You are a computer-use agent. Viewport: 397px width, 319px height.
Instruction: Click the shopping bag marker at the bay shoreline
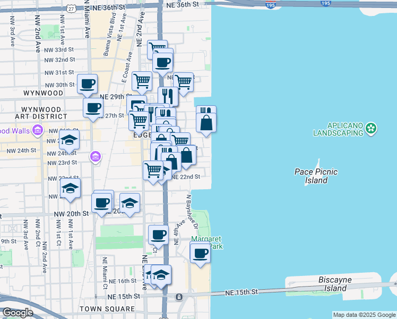(206, 124)
